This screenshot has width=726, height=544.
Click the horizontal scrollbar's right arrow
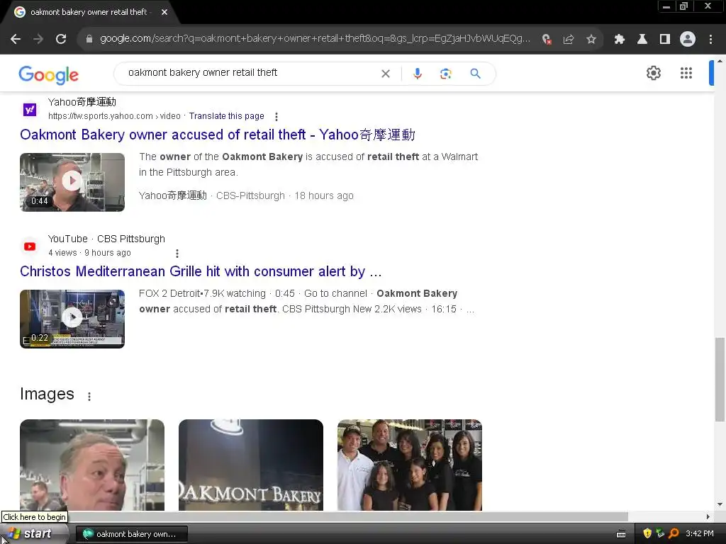(708, 516)
